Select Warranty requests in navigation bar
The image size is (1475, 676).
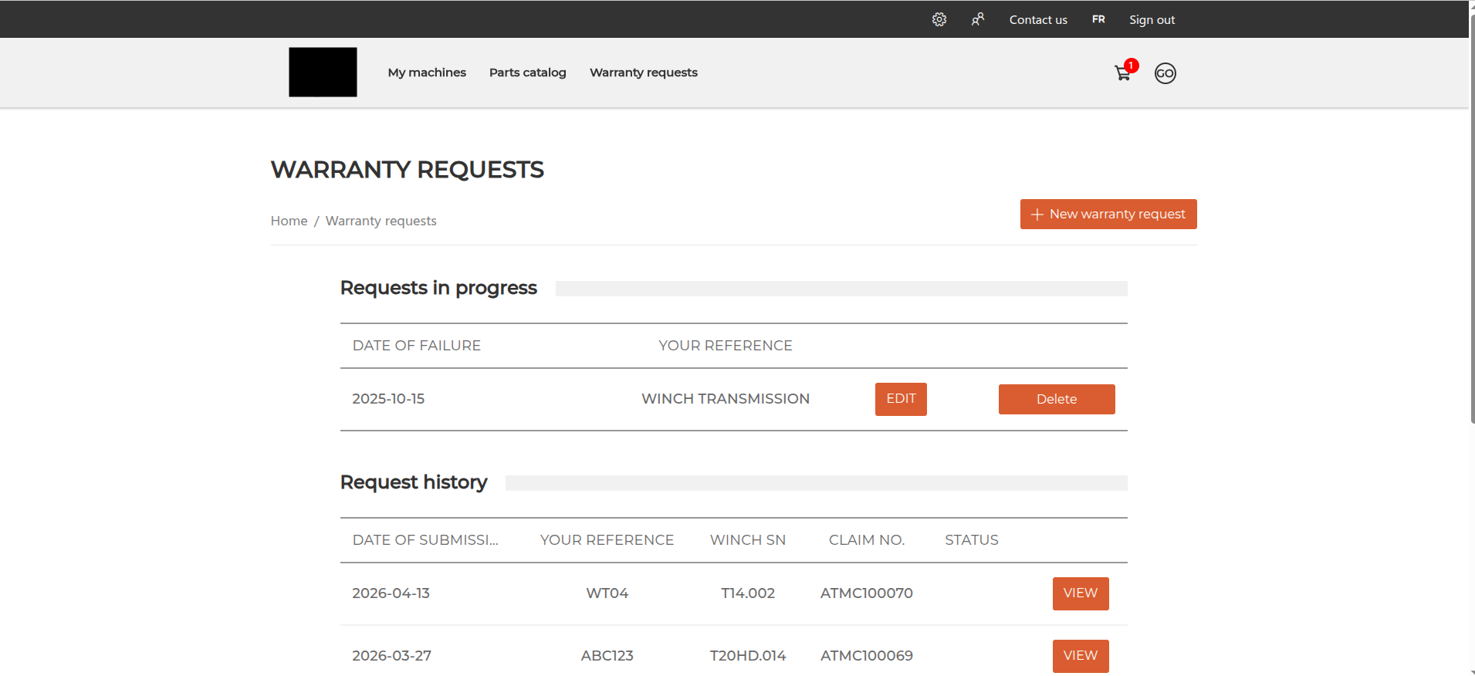point(644,72)
